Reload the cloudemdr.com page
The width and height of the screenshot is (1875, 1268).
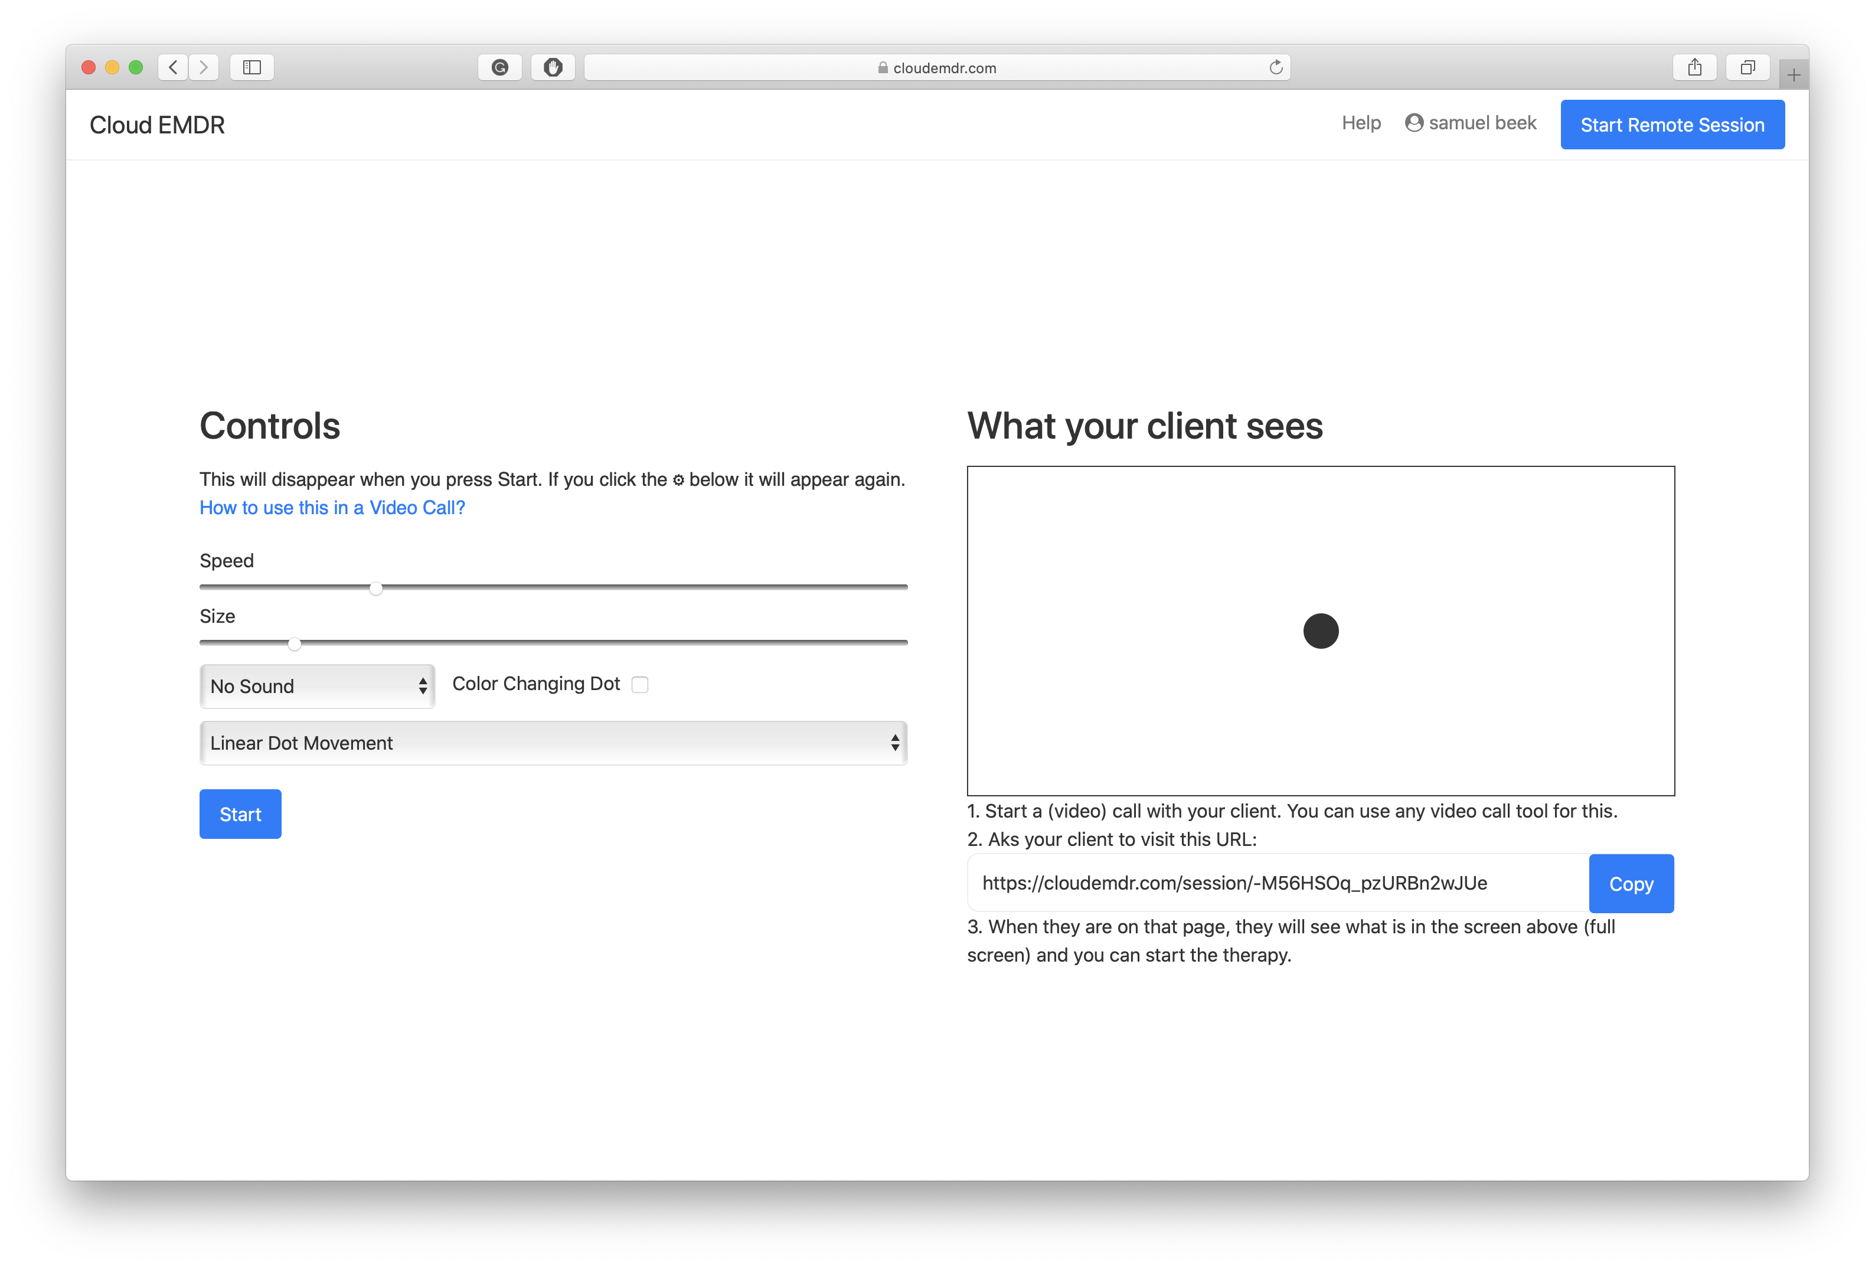[x=1276, y=67]
